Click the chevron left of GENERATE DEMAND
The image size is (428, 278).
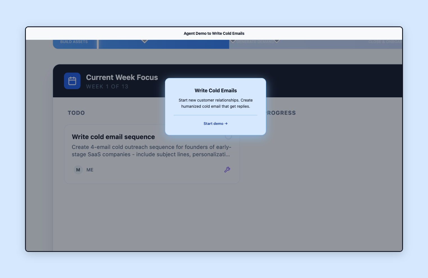point(233,41)
